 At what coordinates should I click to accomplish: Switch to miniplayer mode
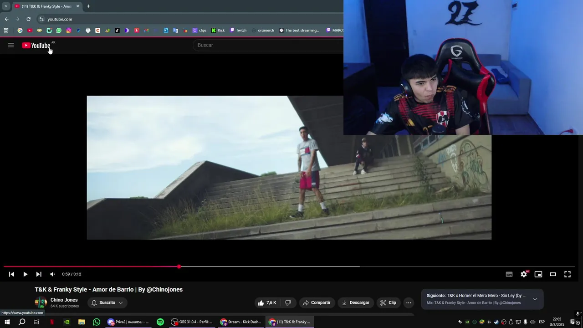pos(538,274)
